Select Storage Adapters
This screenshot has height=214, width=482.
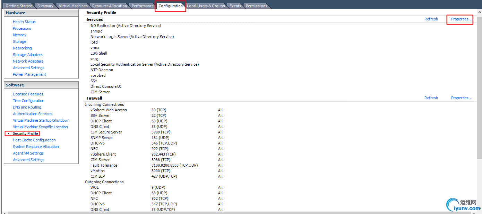pyautogui.click(x=28, y=55)
